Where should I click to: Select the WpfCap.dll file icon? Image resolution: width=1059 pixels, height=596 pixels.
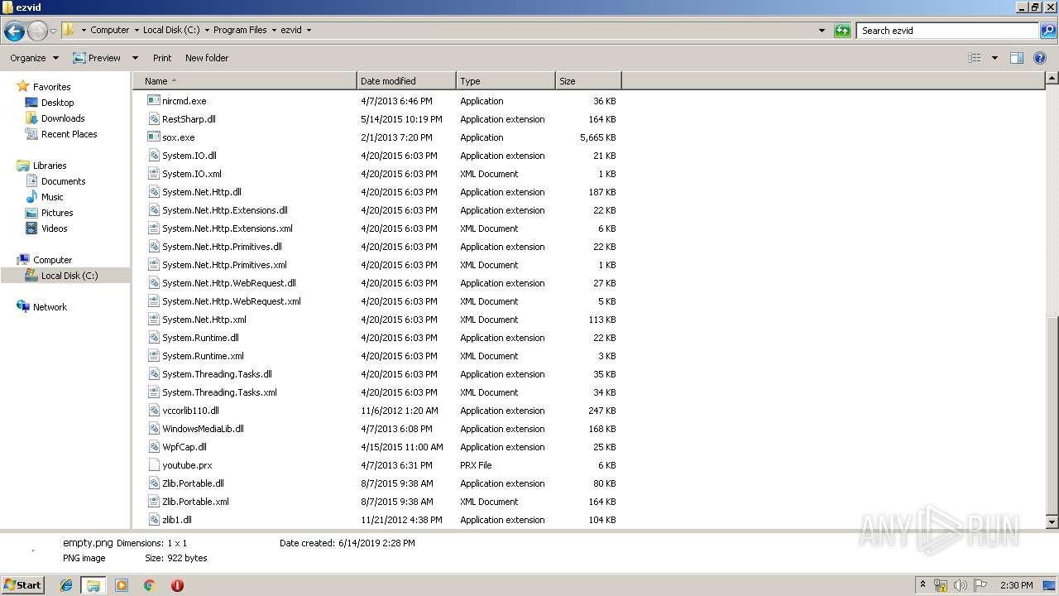[153, 446]
